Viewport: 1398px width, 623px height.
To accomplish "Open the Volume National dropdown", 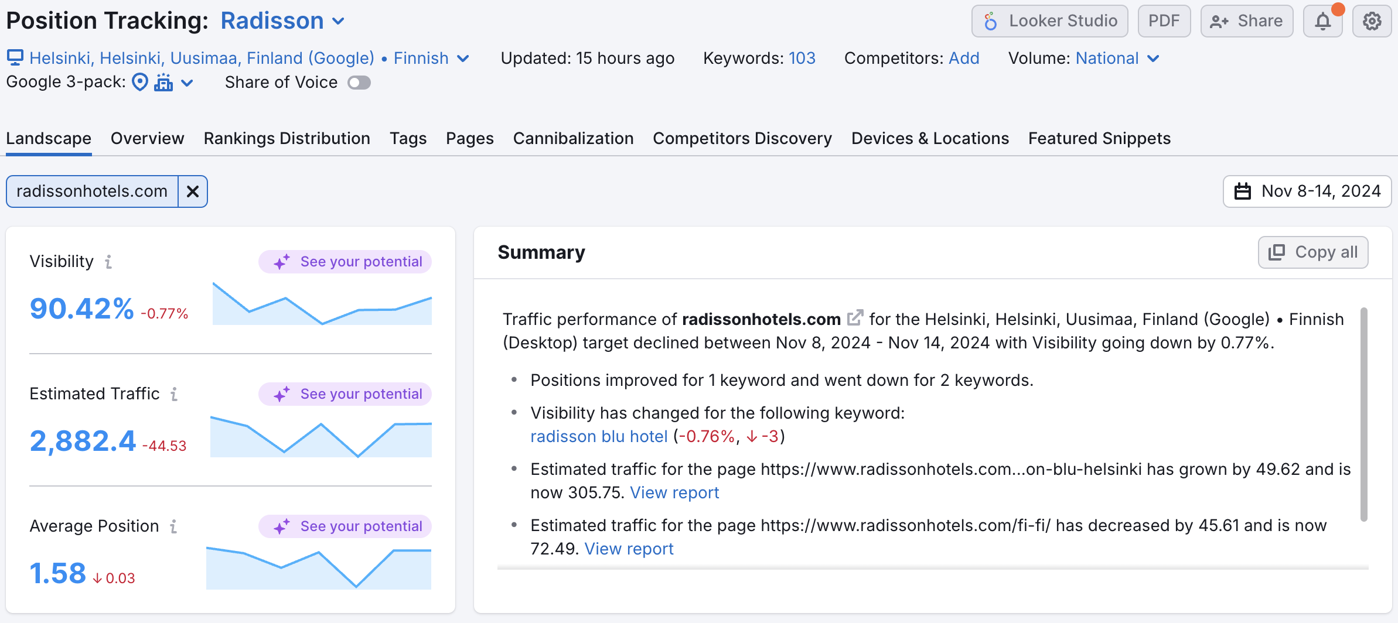I will click(x=1117, y=58).
